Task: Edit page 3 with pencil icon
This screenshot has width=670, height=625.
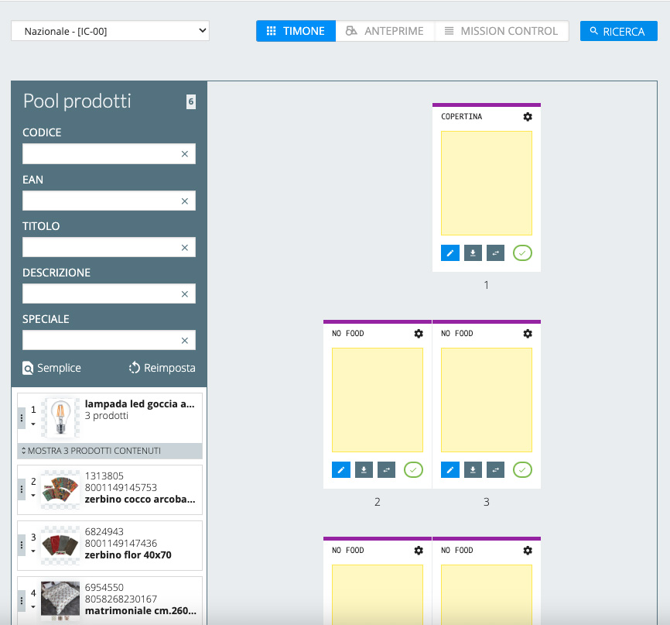Action: click(x=450, y=470)
